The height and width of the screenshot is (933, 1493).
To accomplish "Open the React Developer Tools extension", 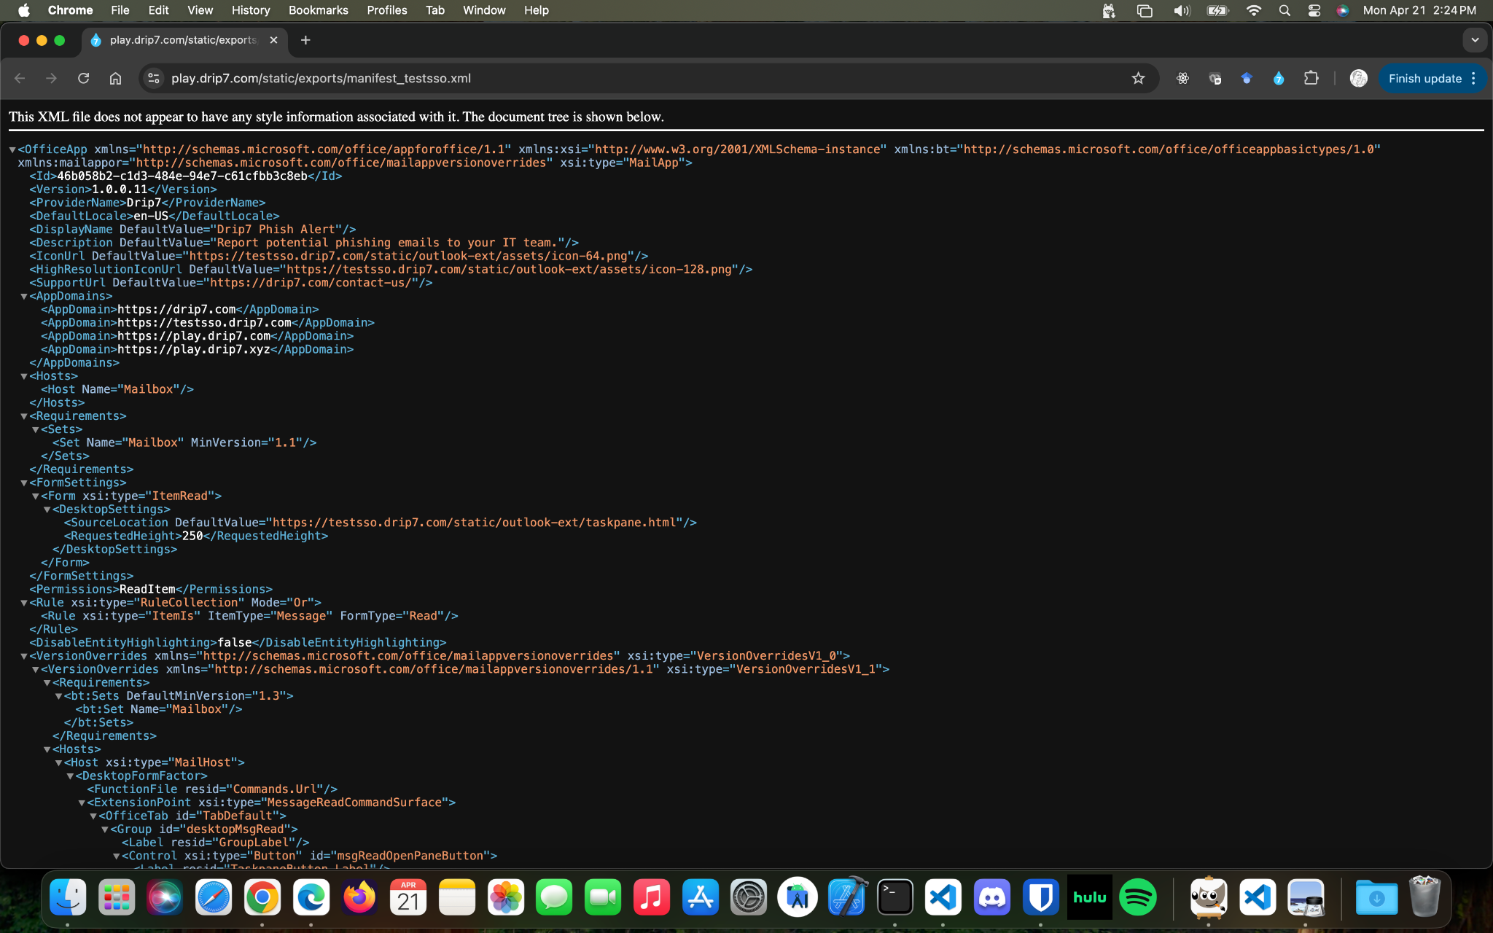I will 1182,79.
